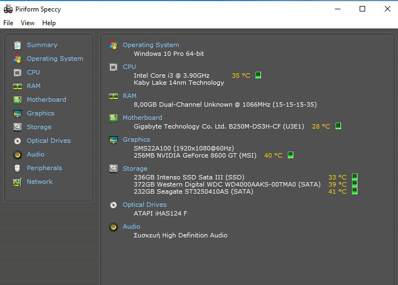This screenshot has width=398, height=285.
Task: Click the Operating System heading in main panel
Action: pos(151,45)
